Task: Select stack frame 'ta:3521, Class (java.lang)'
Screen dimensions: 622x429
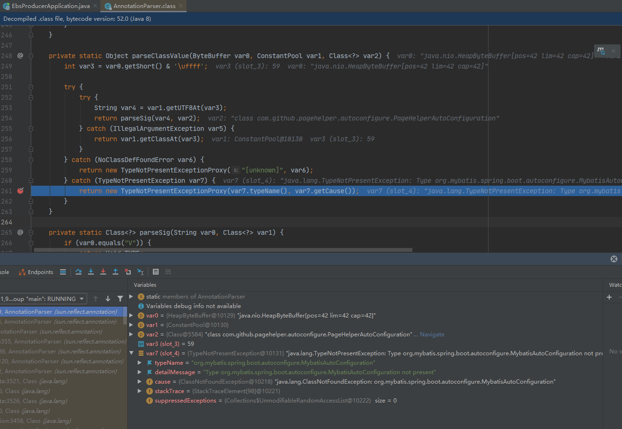Action: pyautogui.click(x=61, y=381)
